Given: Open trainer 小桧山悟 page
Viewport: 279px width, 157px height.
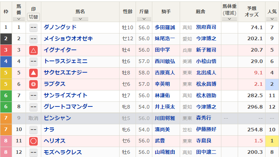Looking at the screenshot, I should click(206, 61).
